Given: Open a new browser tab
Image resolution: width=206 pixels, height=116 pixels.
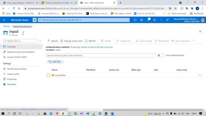Looking at the screenshot, I should [x=120, y=3].
